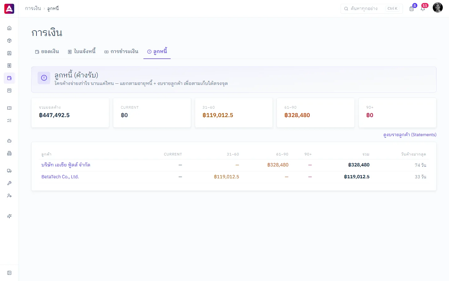
Task: Open the dollar receipt sidebar icon
Action: pos(9,66)
